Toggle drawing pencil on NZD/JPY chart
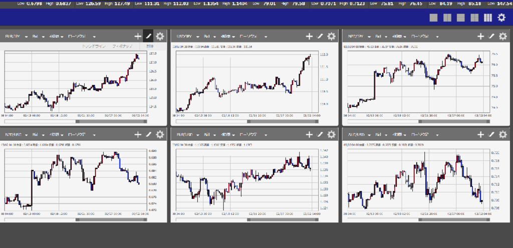This screenshot has height=248, width=513. coord(491,36)
